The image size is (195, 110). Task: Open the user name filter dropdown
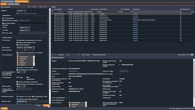[192, 12]
